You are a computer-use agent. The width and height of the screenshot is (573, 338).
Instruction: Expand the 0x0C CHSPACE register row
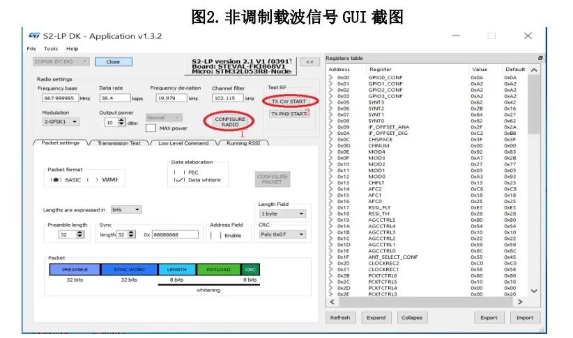pos(330,139)
